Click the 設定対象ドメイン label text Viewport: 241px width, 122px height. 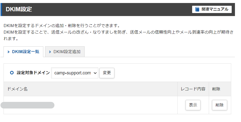(x=33, y=73)
